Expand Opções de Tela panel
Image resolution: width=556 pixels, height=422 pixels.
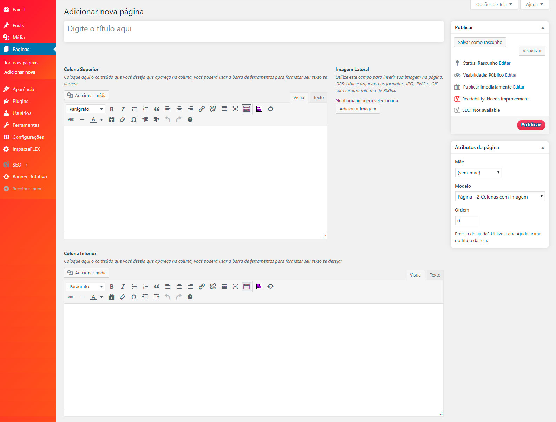[x=494, y=5]
